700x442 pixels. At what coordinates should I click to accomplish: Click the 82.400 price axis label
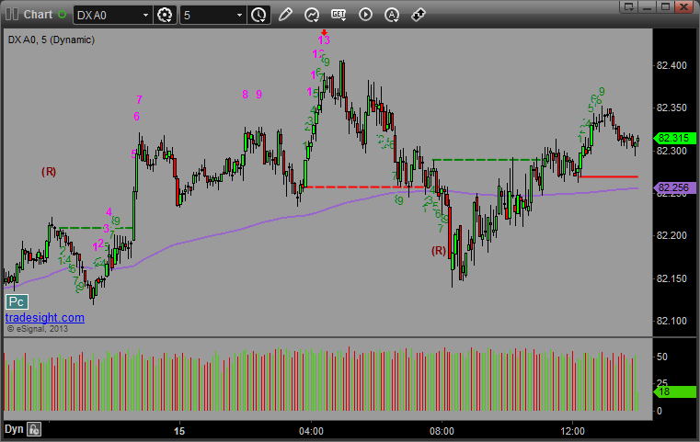[671, 65]
